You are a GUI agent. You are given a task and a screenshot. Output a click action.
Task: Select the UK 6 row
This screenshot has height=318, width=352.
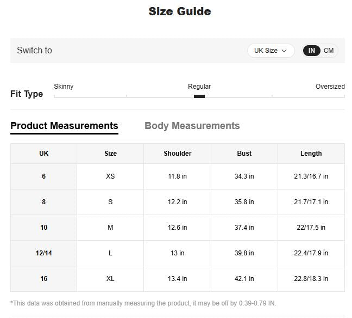click(44, 176)
